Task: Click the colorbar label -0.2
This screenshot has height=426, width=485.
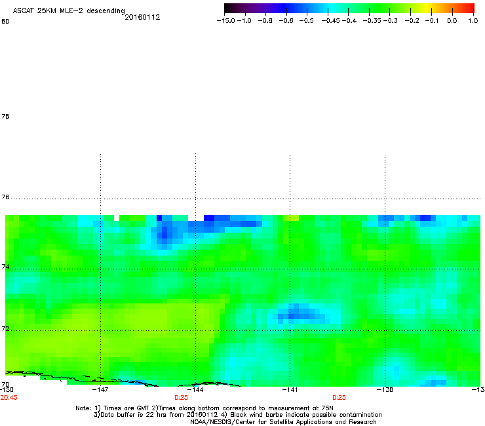Action: (x=412, y=21)
